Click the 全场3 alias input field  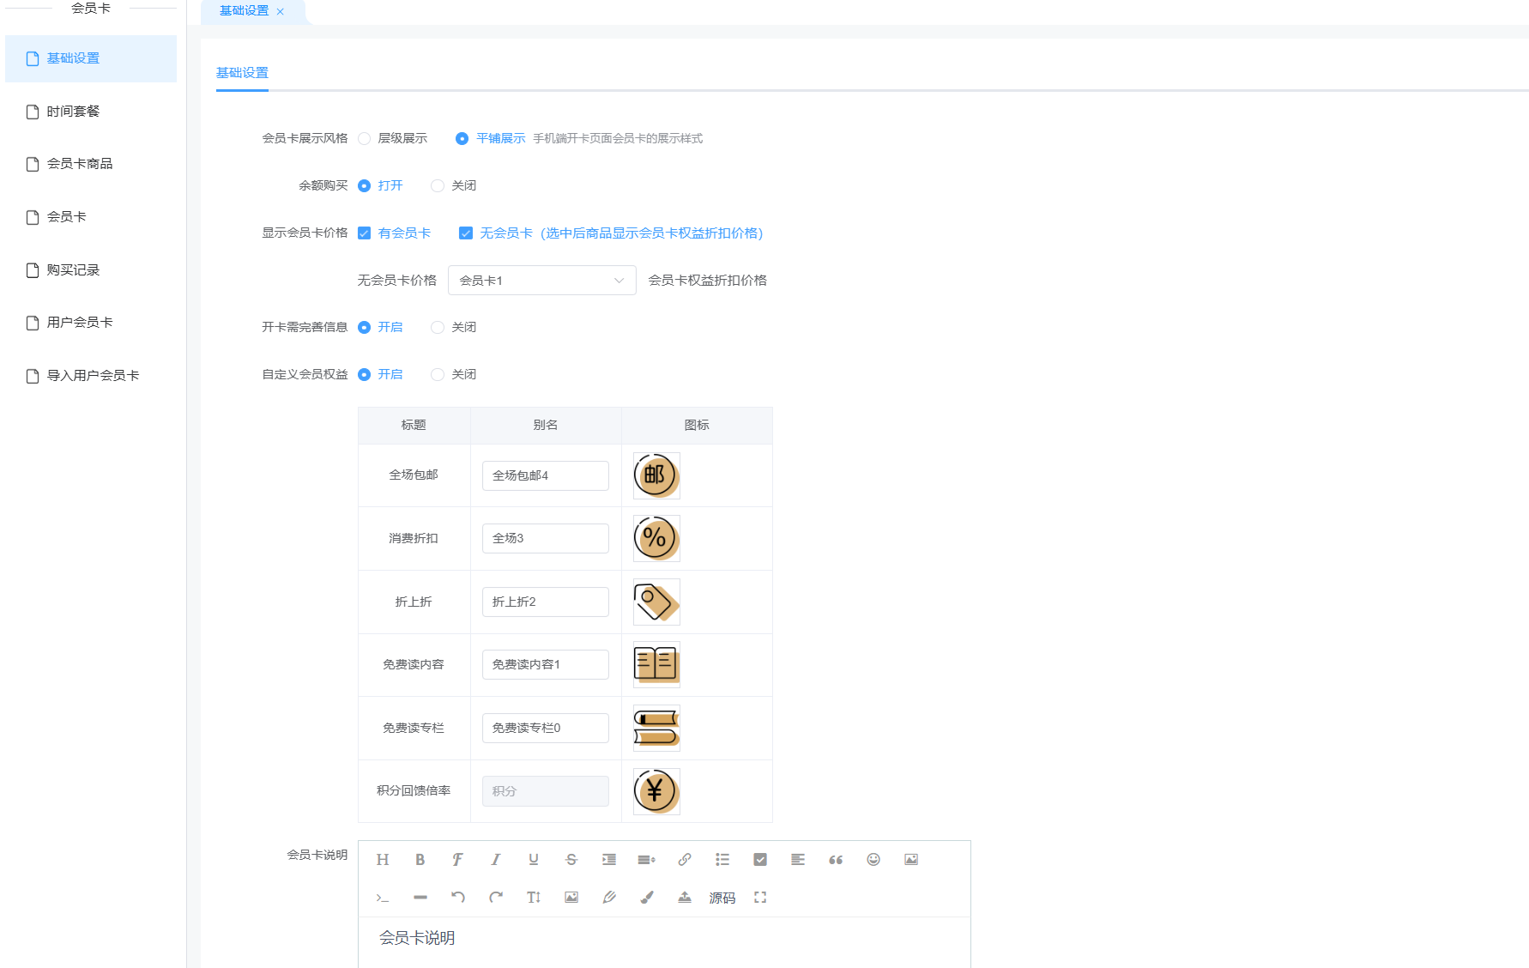pos(546,539)
